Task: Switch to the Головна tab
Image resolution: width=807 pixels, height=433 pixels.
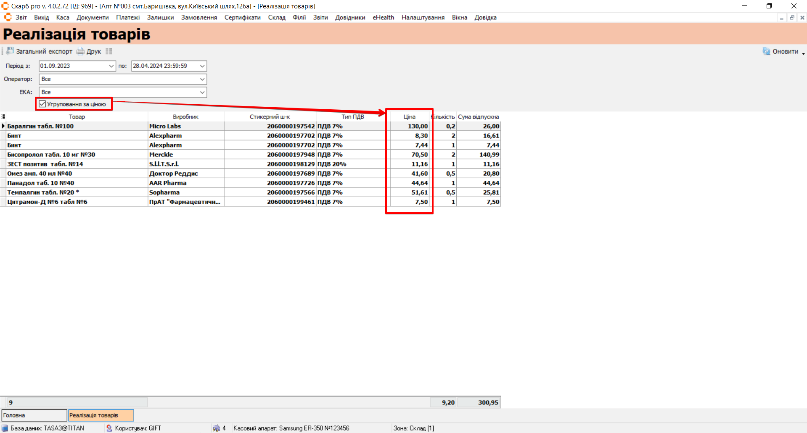Action: tap(34, 415)
